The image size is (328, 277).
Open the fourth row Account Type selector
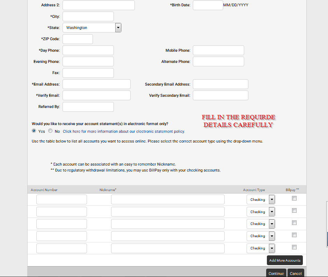click(x=271, y=236)
